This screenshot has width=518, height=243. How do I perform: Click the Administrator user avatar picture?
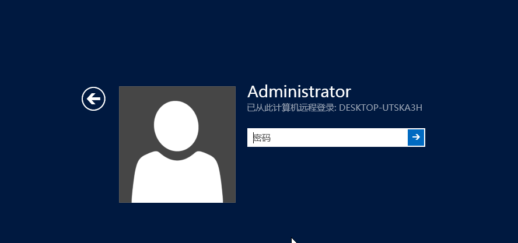177,145
